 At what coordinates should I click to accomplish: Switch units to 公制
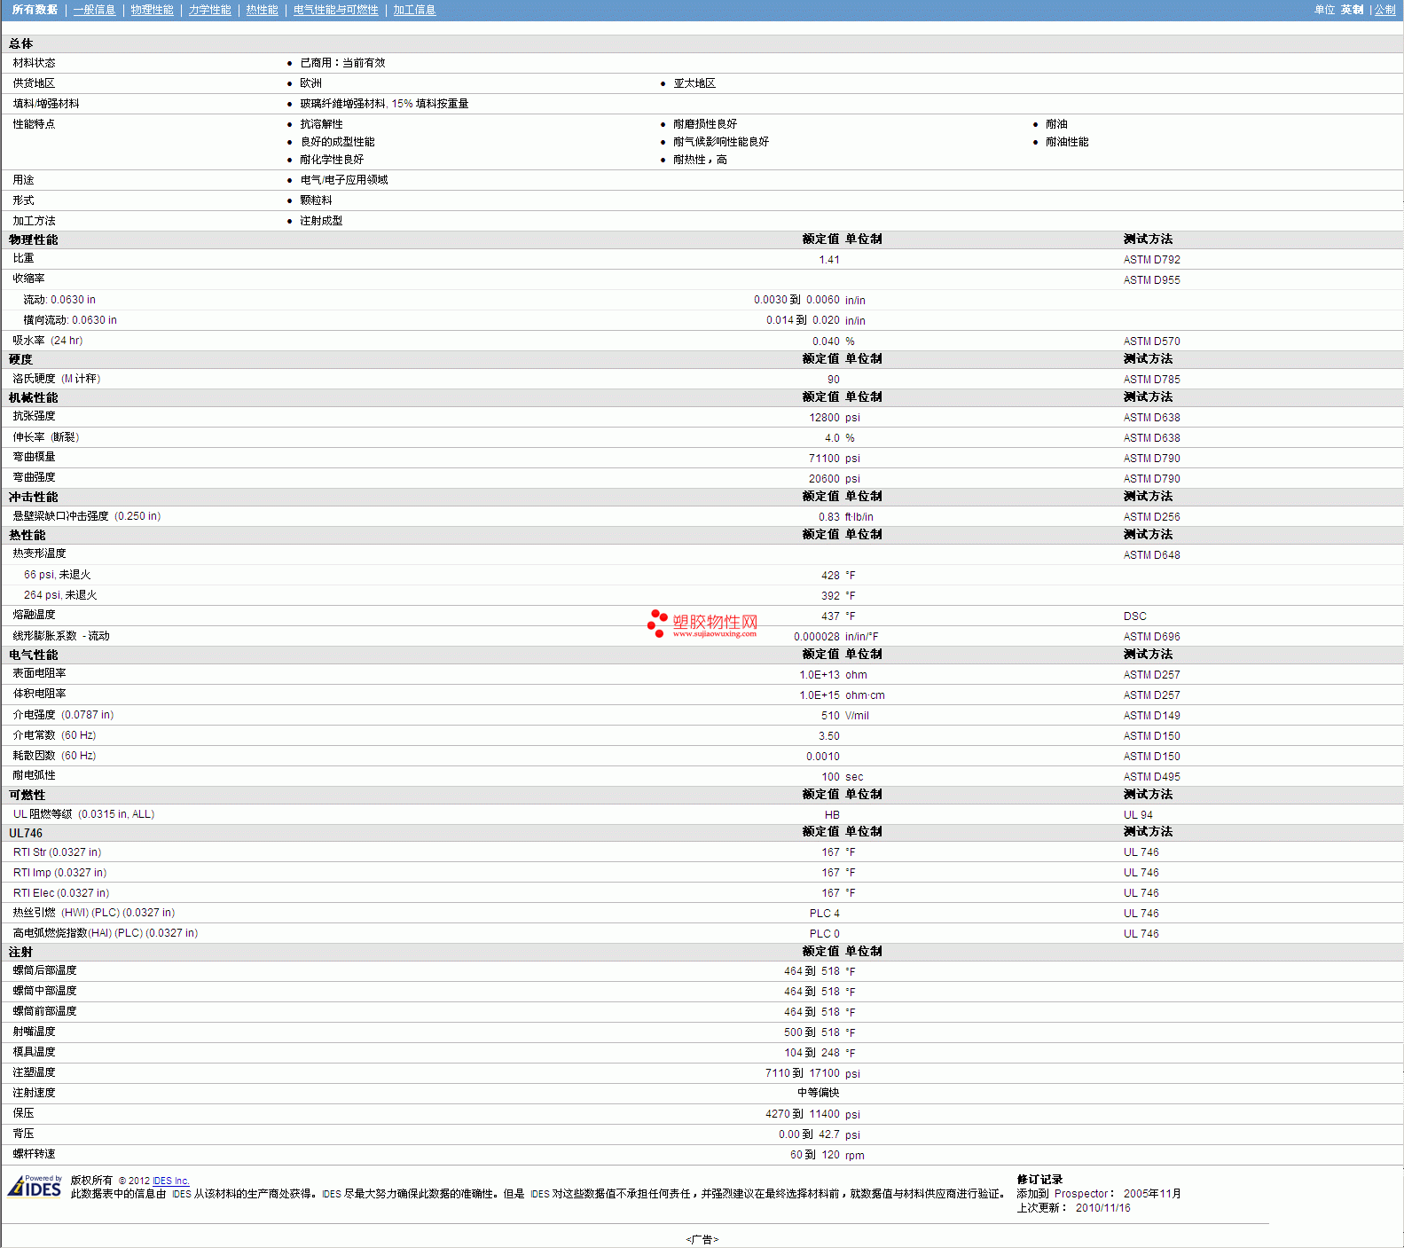coord(1384,10)
